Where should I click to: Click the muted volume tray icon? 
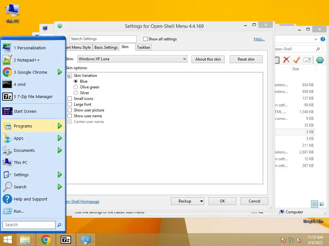pyautogui.click(x=298, y=240)
